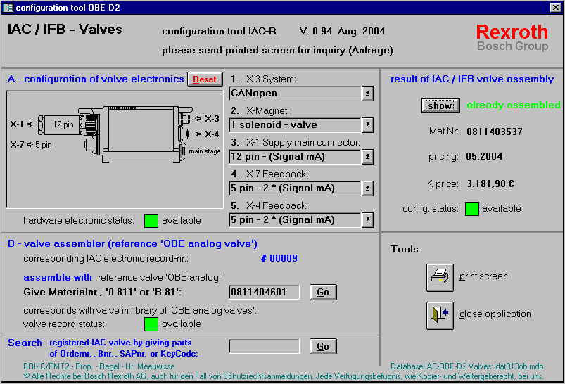The width and height of the screenshot is (565, 384).
Task: Click the valve record status green indicator
Action: 151,324
